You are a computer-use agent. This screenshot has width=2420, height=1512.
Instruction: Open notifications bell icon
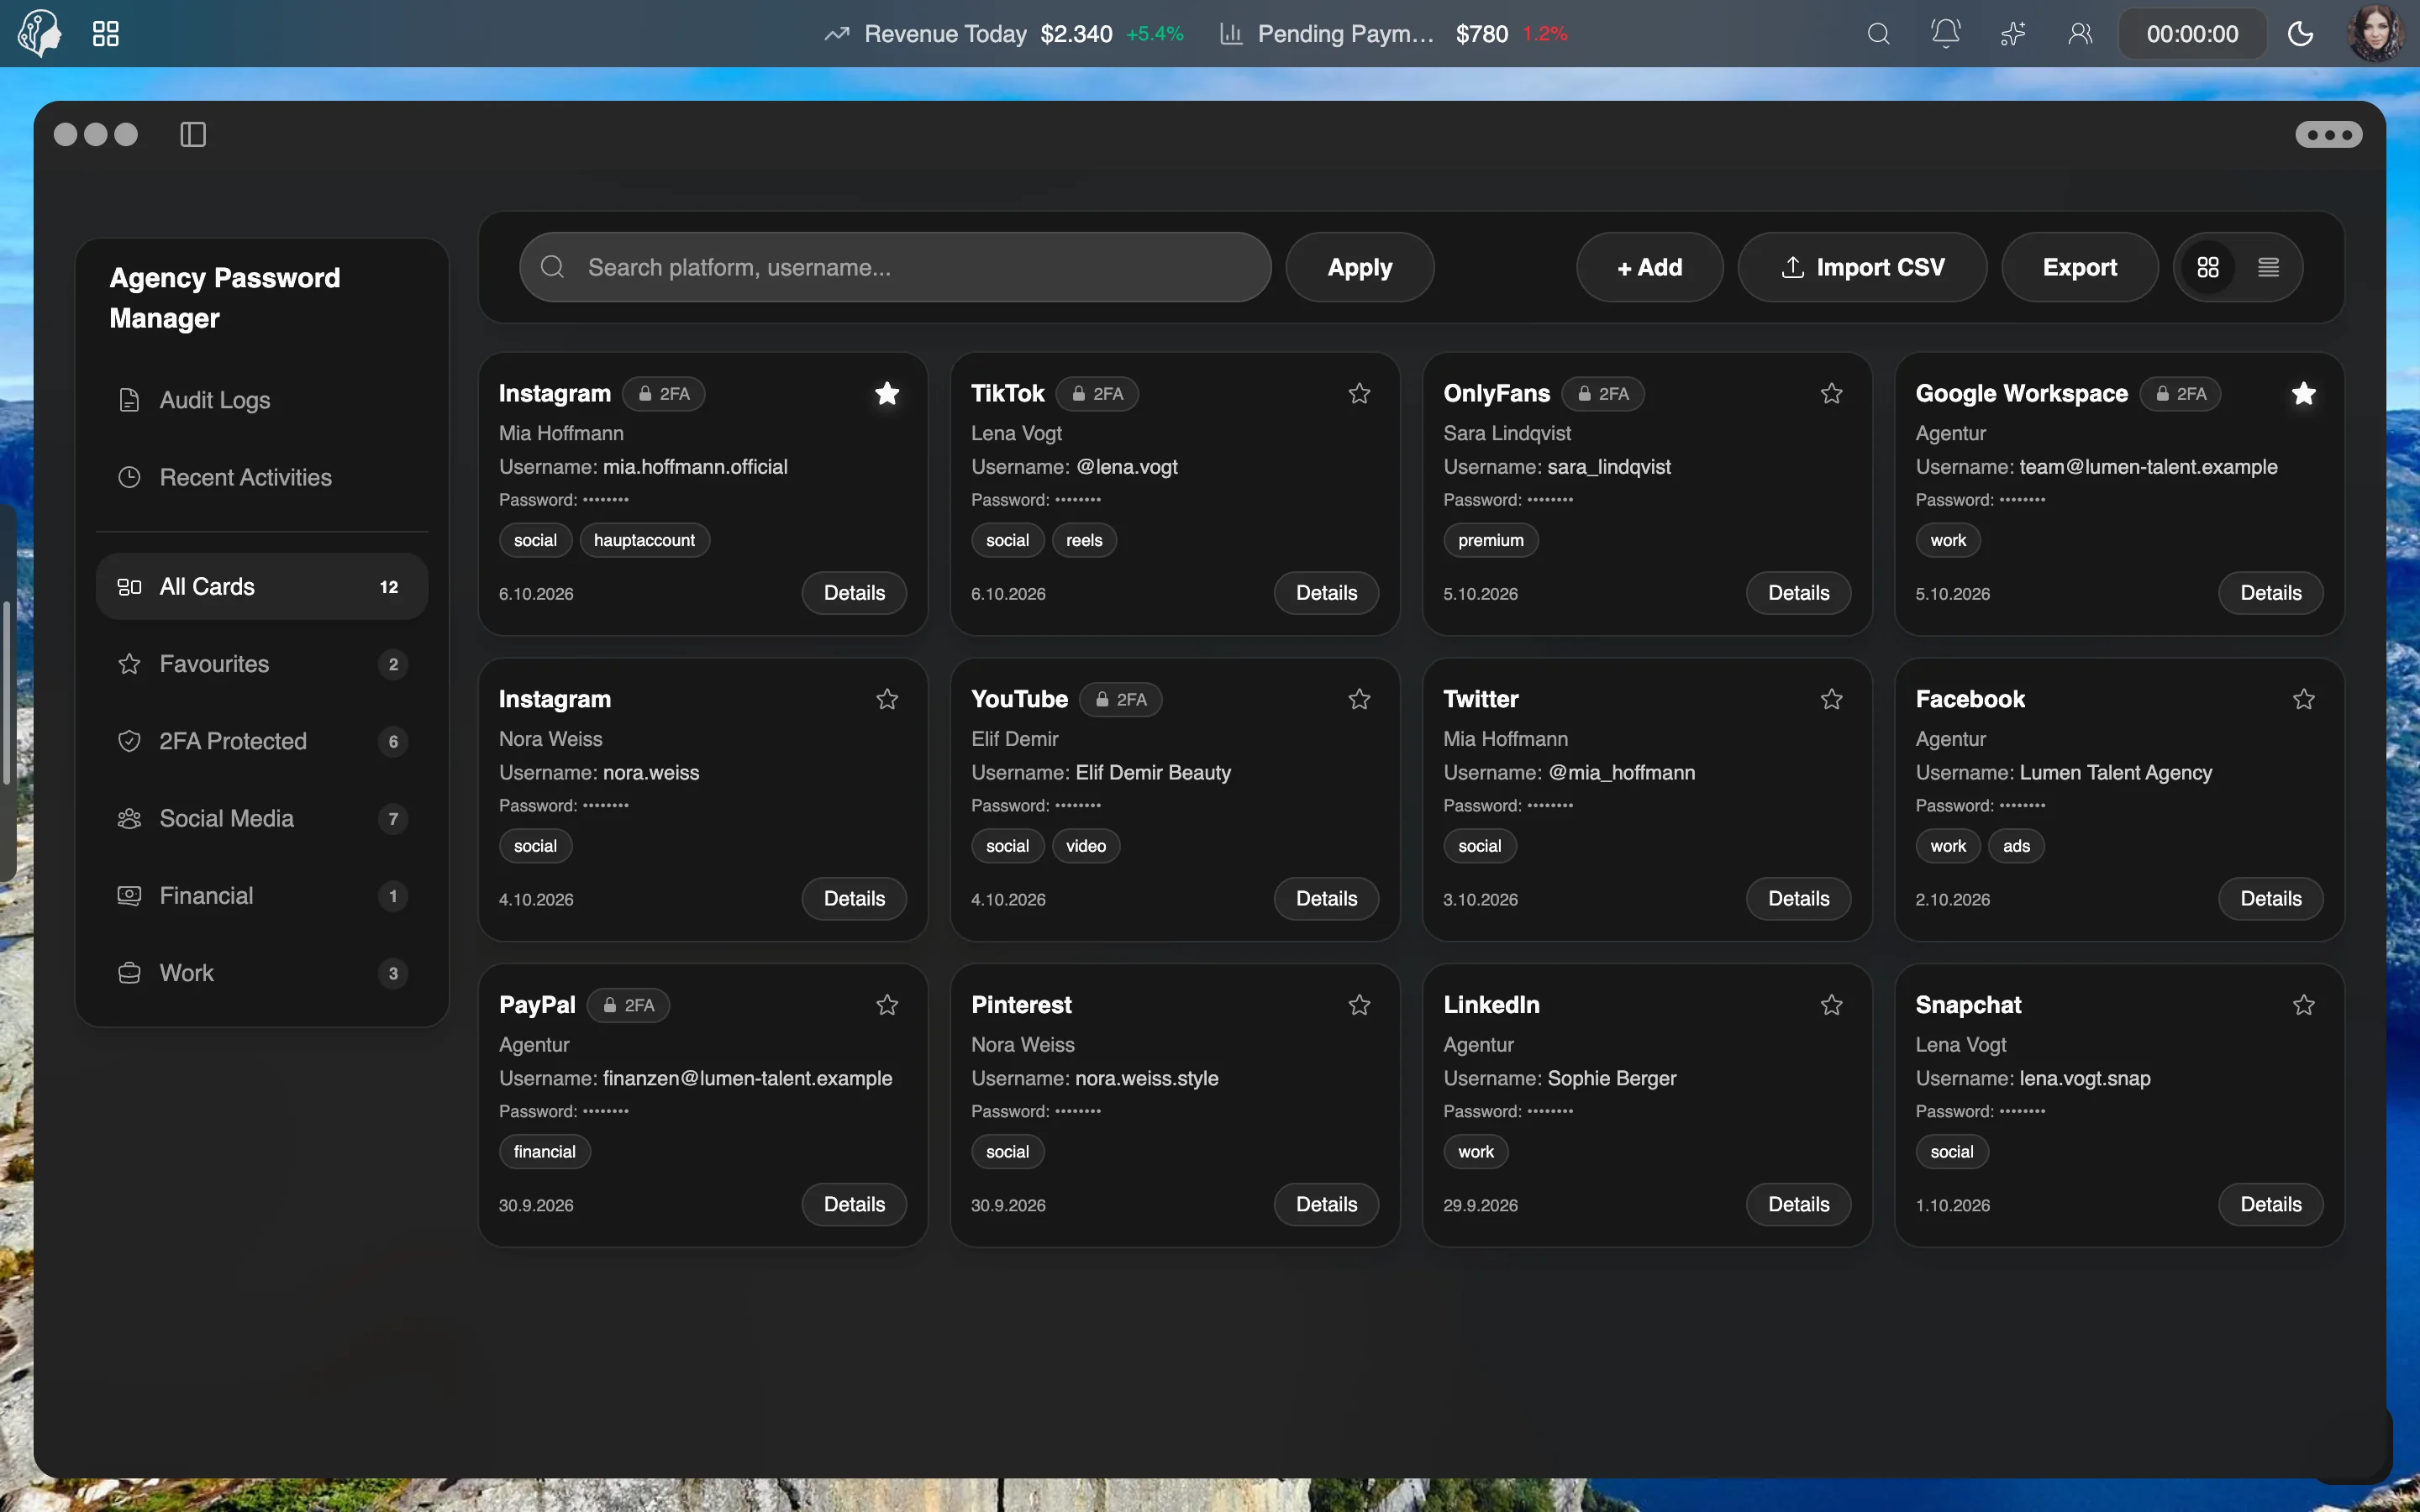pos(1945,34)
